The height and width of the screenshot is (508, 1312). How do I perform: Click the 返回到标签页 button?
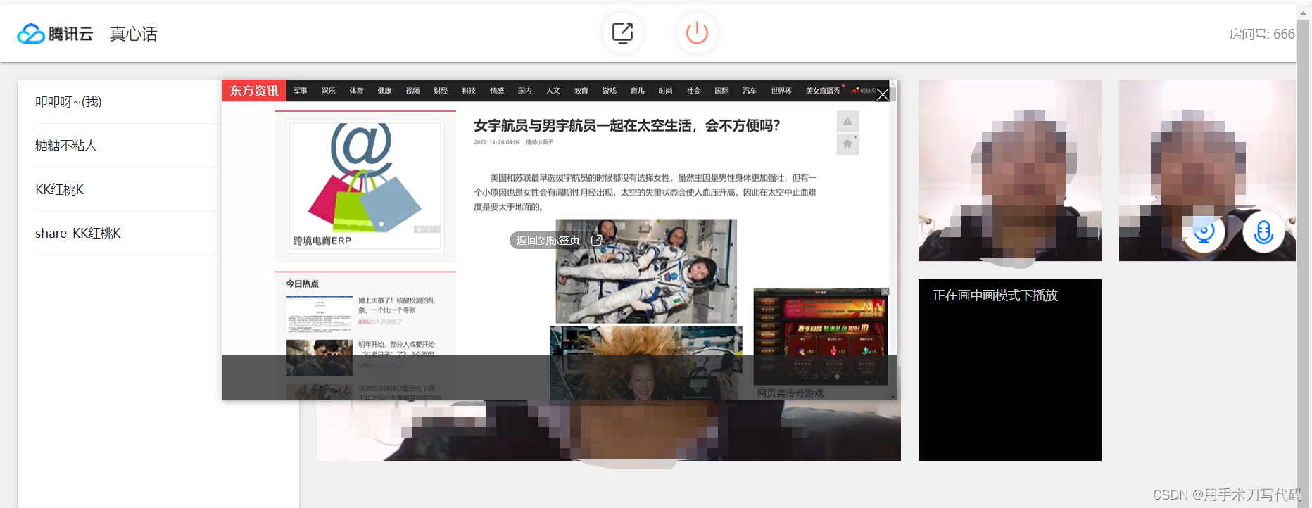point(556,241)
